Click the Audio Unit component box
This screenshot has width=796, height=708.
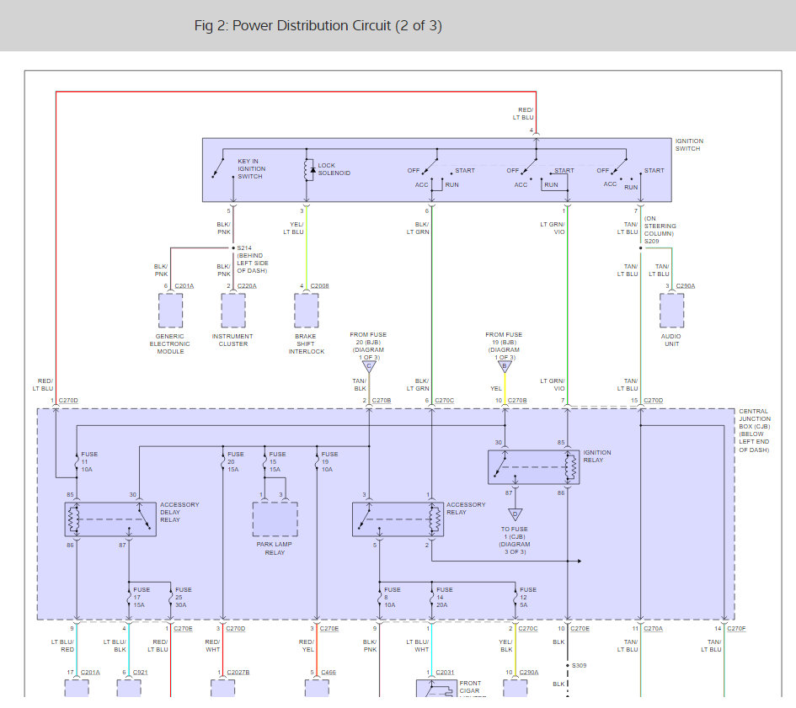pyautogui.click(x=671, y=311)
